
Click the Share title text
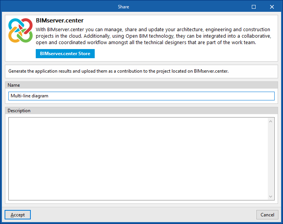124,7
